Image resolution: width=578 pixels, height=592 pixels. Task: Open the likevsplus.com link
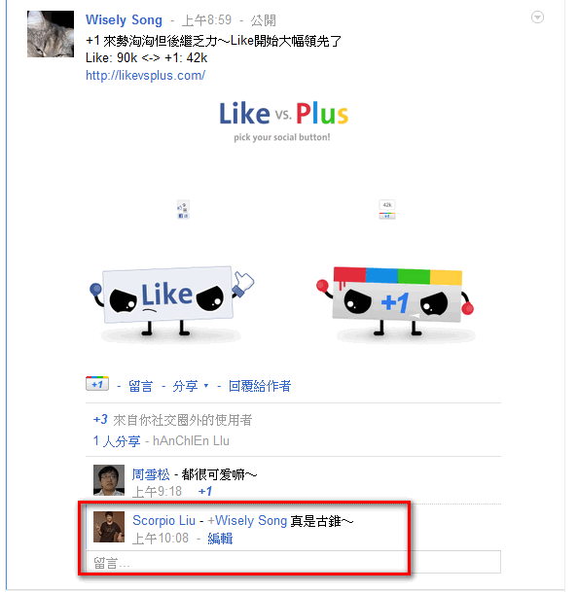(x=146, y=75)
